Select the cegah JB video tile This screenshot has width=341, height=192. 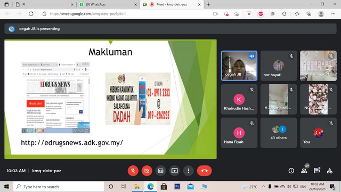[239, 66]
